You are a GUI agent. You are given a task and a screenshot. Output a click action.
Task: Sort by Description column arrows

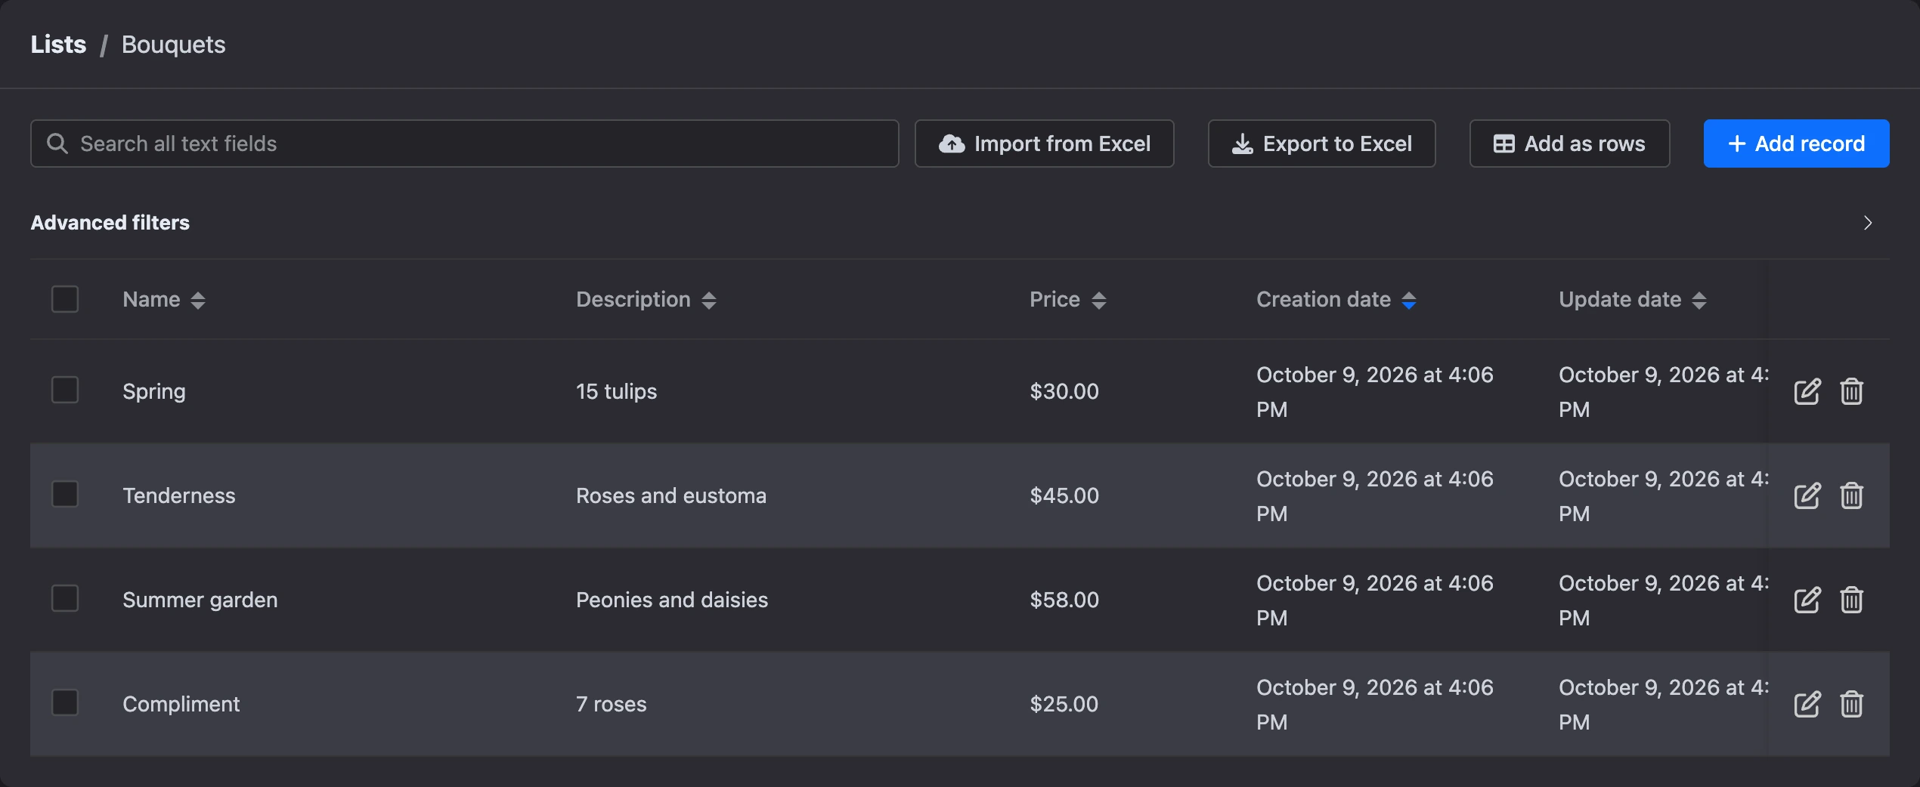708,301
